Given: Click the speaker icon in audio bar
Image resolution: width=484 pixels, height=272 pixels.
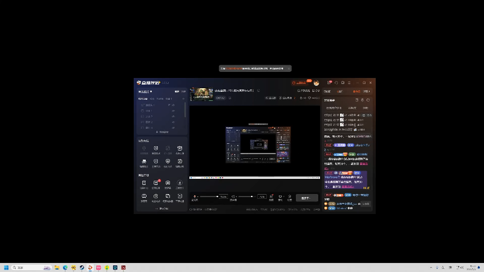Looking at the screenshot, I should pyautogui.click(x=233, y=196).
